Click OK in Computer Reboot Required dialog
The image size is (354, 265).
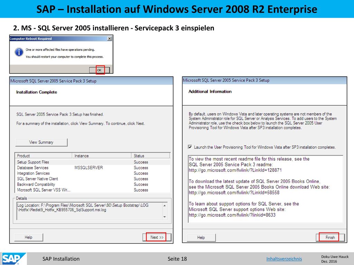(x=99, y=70)
